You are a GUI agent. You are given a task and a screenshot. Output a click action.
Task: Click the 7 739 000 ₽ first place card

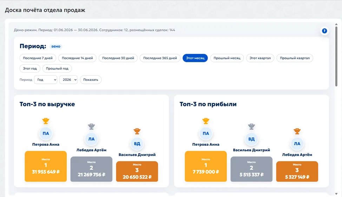(206, 166)
